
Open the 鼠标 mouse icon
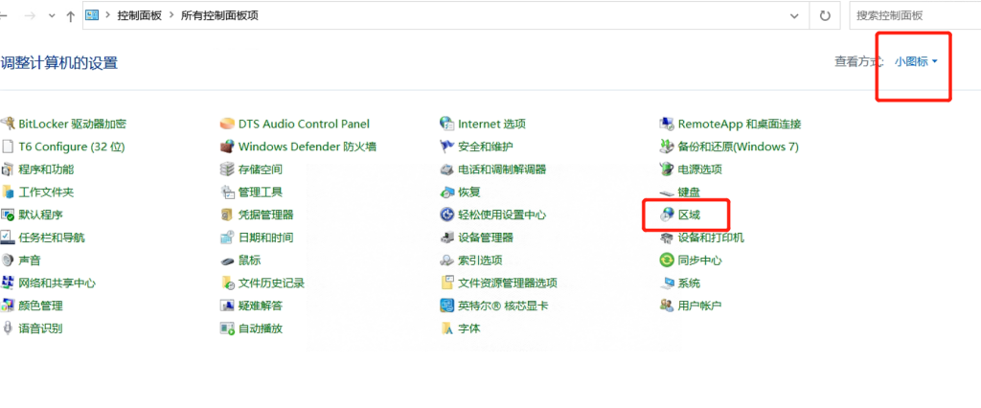227,261
